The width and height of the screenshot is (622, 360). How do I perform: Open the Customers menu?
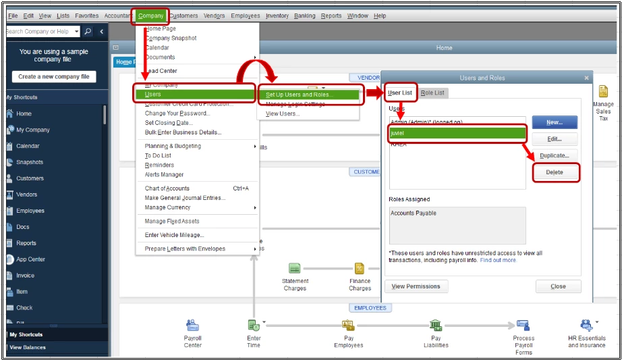click(x=183, y=16)
